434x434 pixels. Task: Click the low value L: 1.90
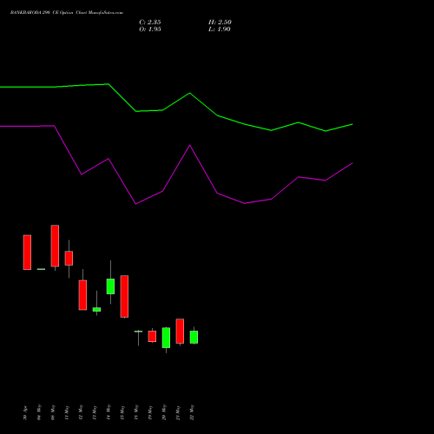pyautogui.click(x=220, y=30)
